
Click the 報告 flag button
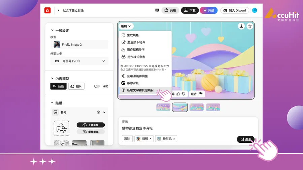click(x=197, y=94)
